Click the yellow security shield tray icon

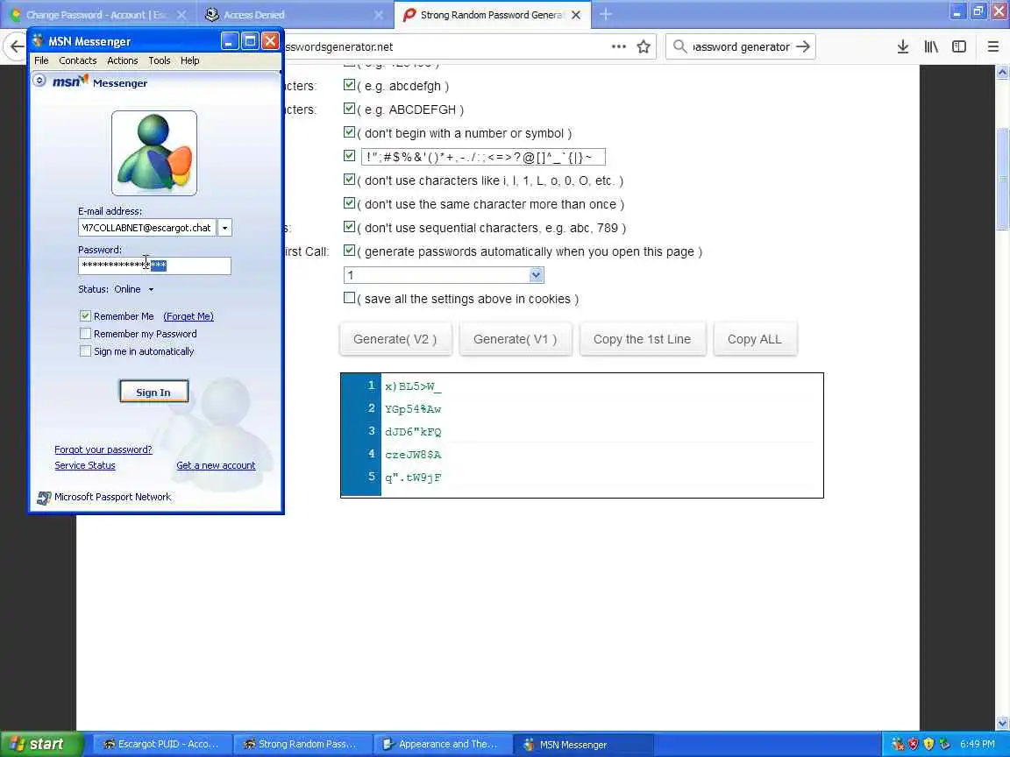click(928, 744)
